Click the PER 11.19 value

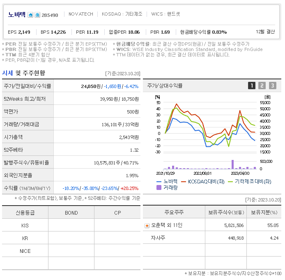[87, 32]
